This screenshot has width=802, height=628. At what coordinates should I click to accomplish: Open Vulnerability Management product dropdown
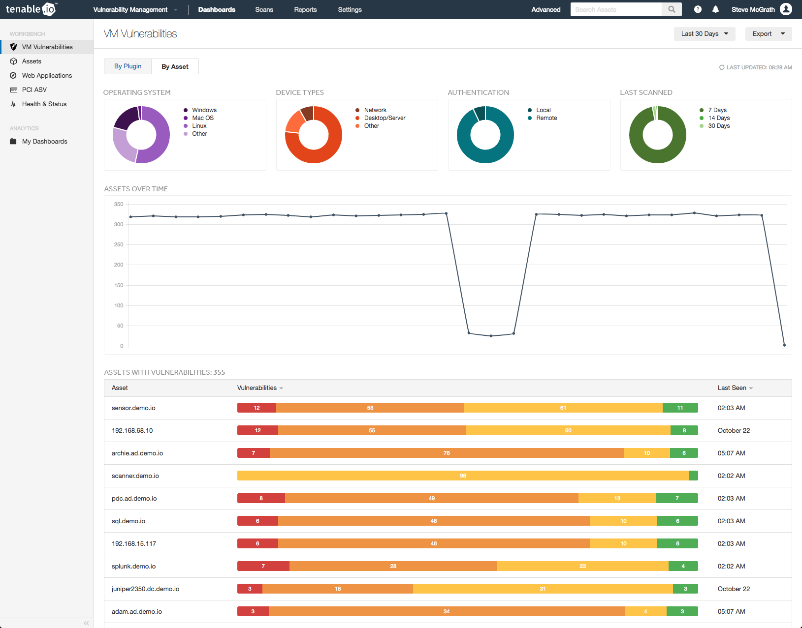pos(135,9)
